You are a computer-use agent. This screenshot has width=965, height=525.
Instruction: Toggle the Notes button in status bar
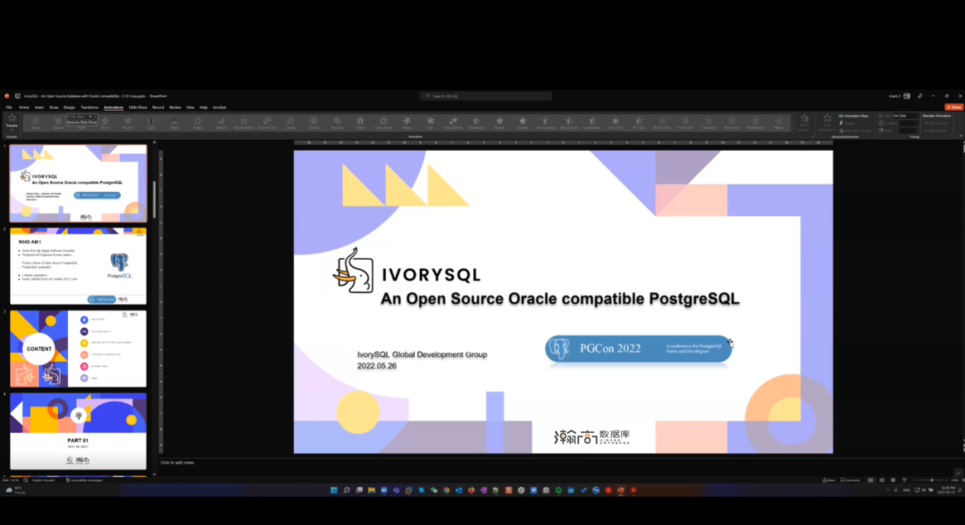pos(829,480)
